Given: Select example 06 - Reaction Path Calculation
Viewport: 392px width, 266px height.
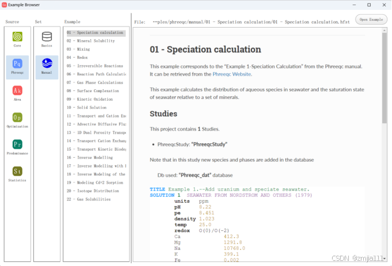Looking at the screenshot, I should point(96,74).
